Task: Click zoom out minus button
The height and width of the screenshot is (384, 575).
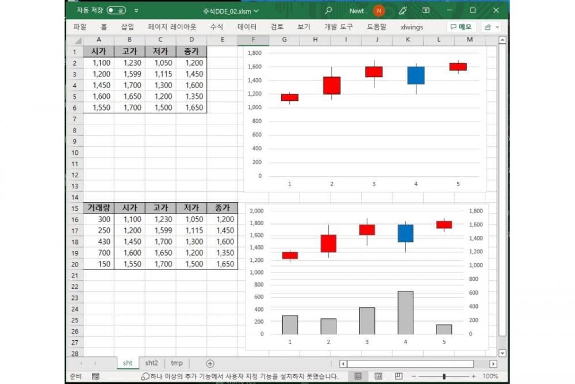Action: click(413, 377)
